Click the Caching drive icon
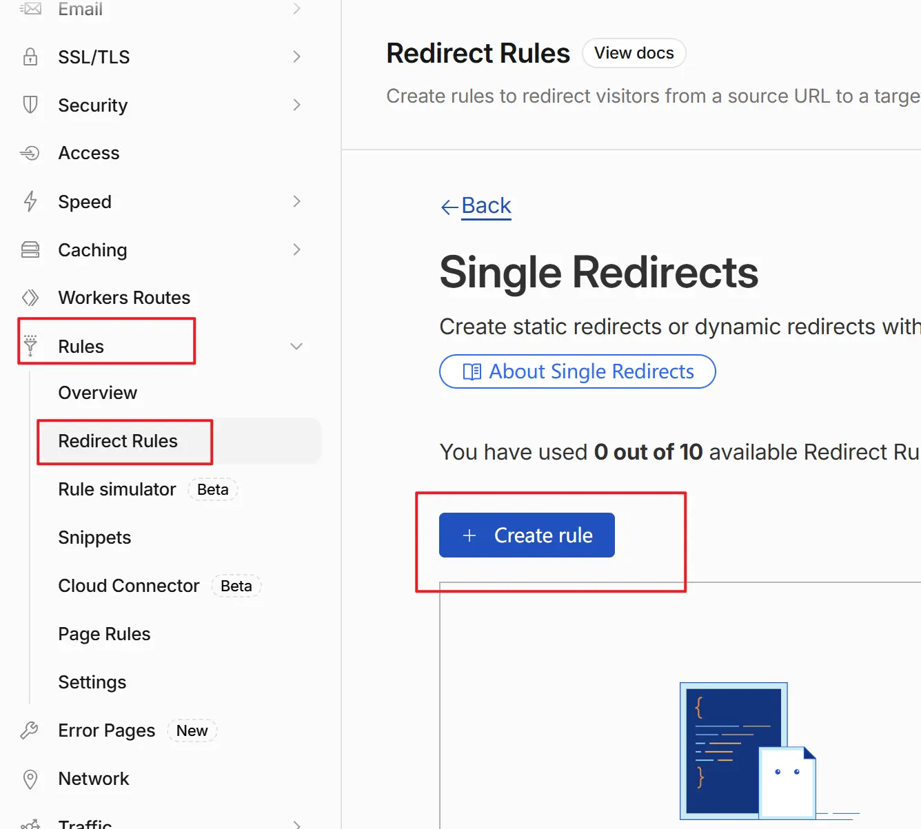The width and height of the screenshot is (921, 829). coord(30,249)
